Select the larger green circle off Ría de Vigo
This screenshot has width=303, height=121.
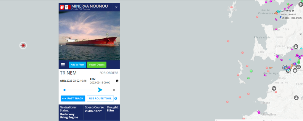click(x=251, y=71)
